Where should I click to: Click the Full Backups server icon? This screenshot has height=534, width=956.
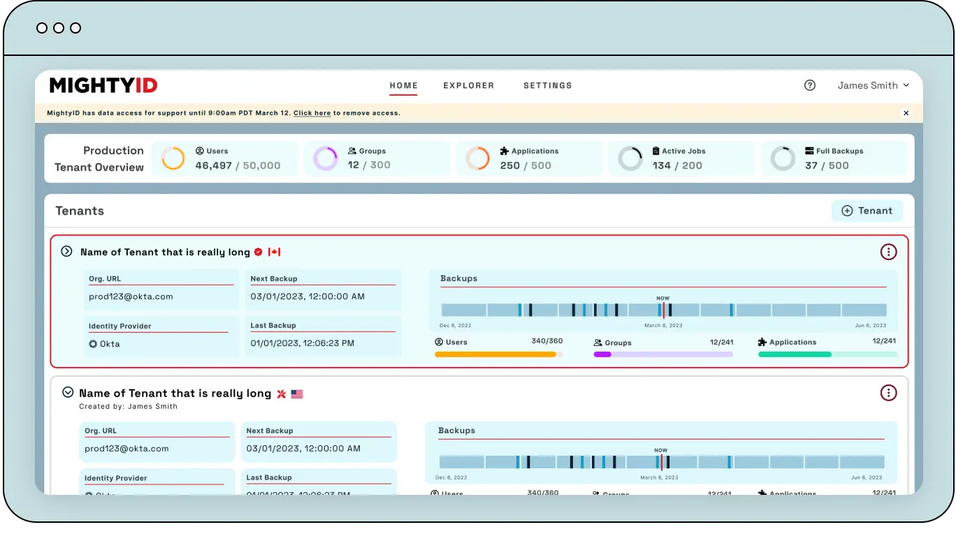click(x=809, y=151)
